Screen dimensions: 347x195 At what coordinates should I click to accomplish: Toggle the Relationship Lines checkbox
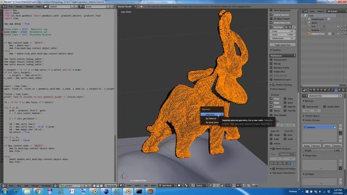[271, 23]
